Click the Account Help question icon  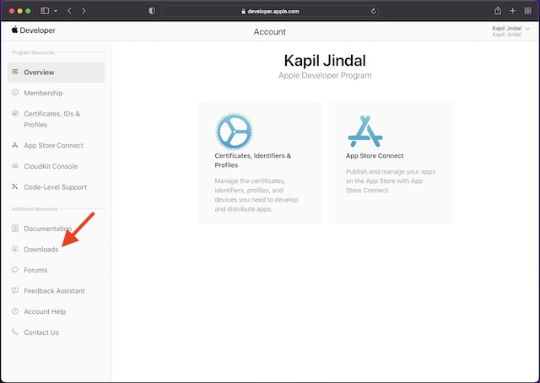pyautogui.click(x=15, y=311)
